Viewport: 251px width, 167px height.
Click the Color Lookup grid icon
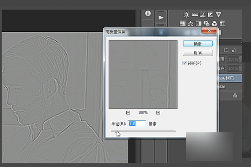223,23
